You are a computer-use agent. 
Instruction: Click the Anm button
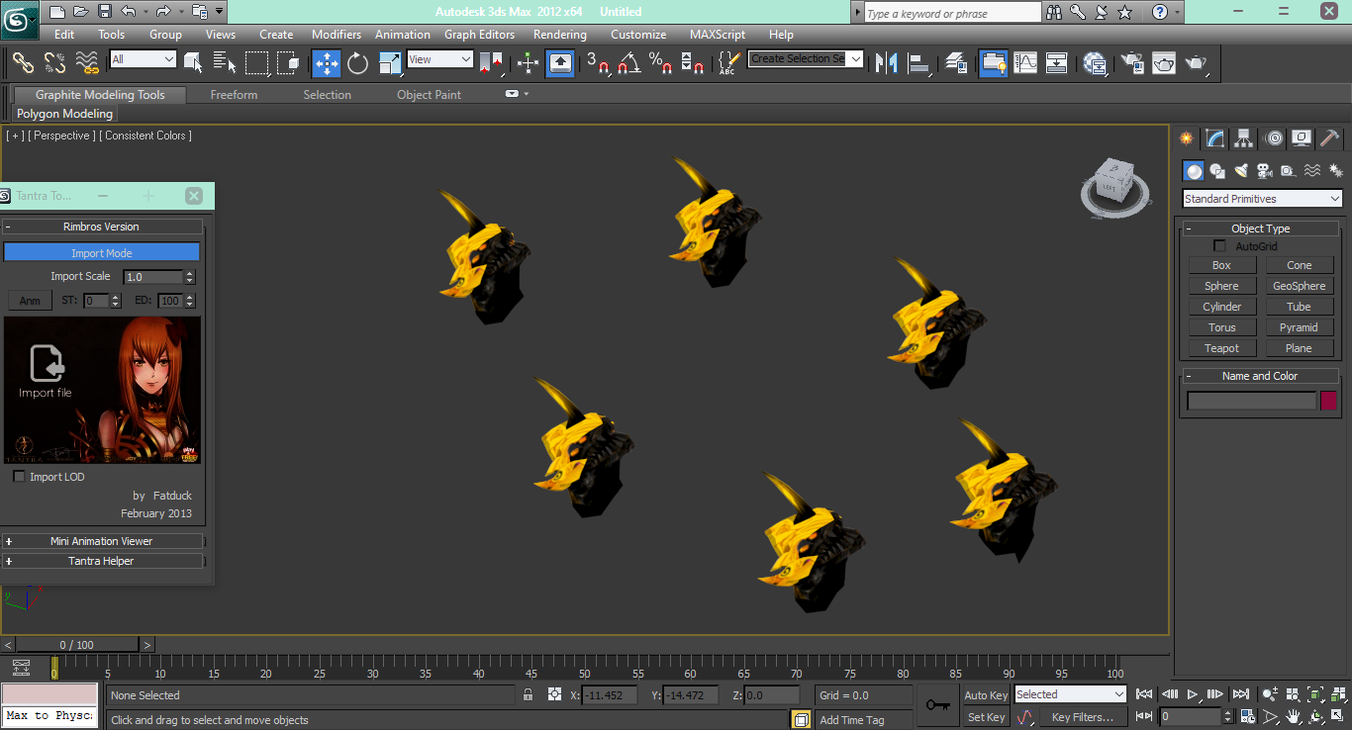(x=30, y=301)
